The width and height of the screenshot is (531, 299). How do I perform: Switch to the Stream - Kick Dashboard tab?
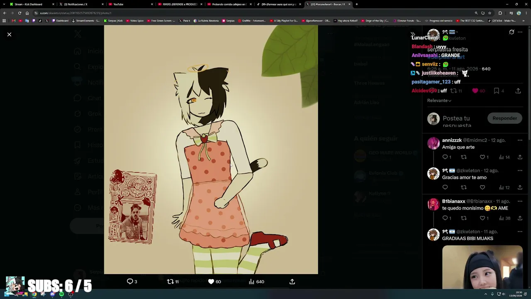pos(31,4)
